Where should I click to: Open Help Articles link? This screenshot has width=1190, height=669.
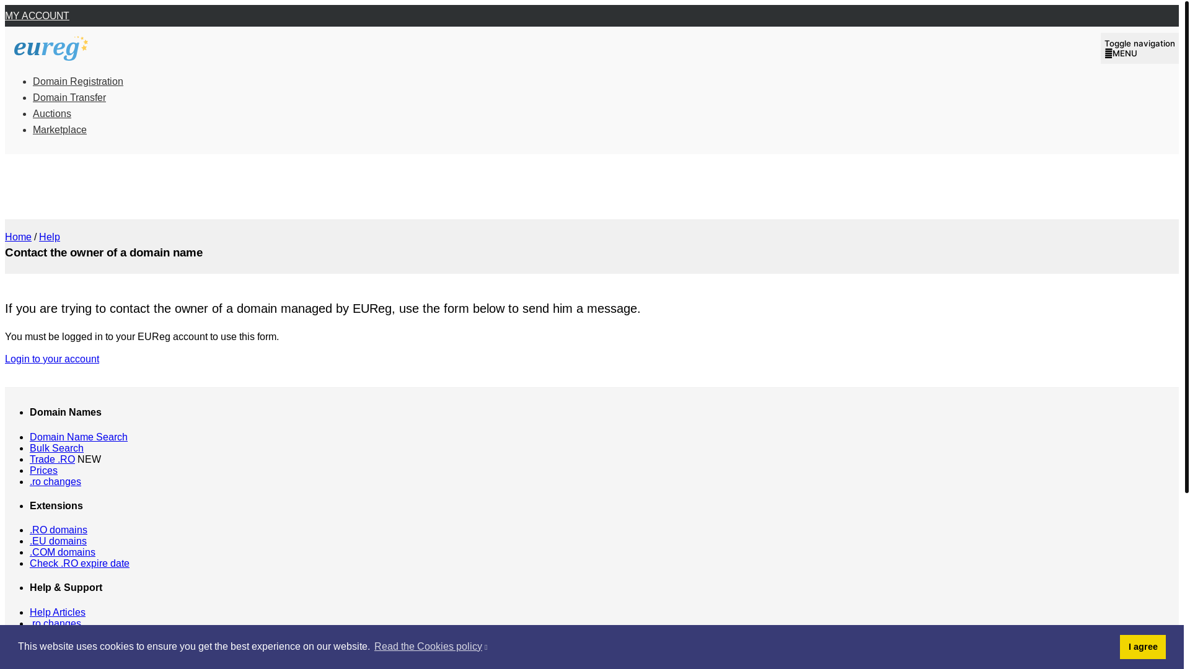(58, 613)
